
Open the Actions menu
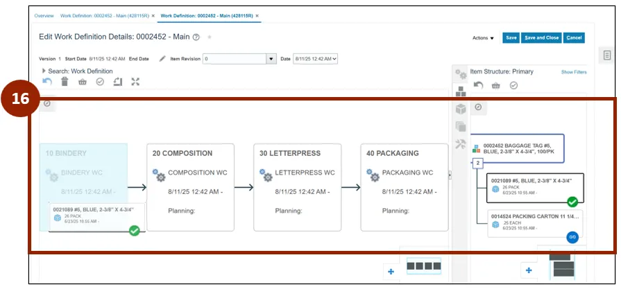(483, 38)
